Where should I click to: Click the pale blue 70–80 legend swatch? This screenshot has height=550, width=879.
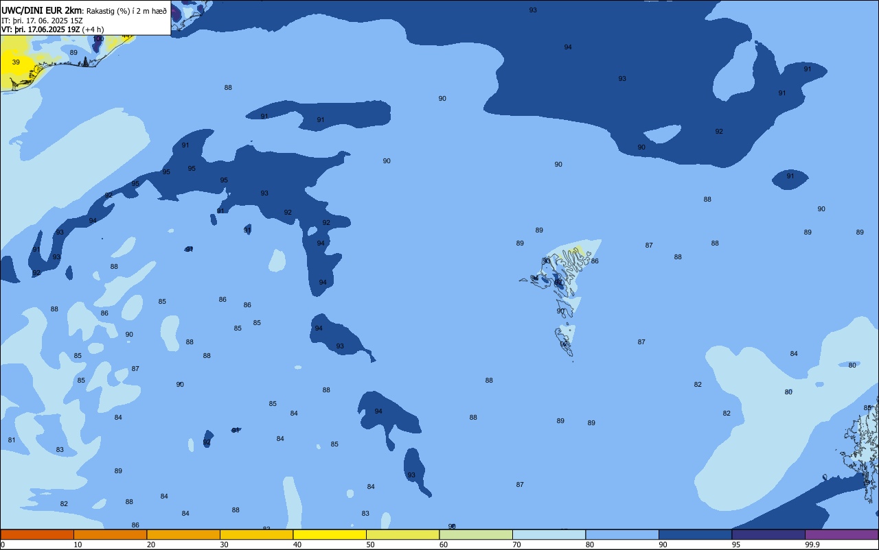pos(549,534)
